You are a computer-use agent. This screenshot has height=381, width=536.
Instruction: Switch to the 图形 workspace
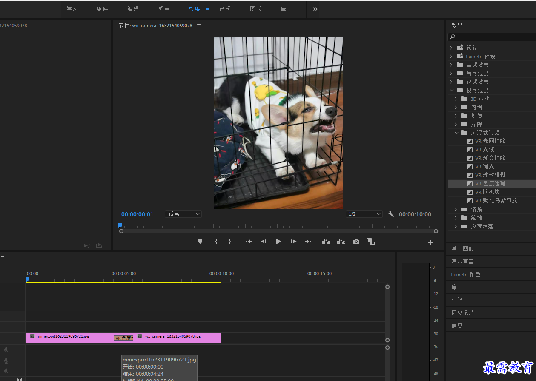(255, 9)
